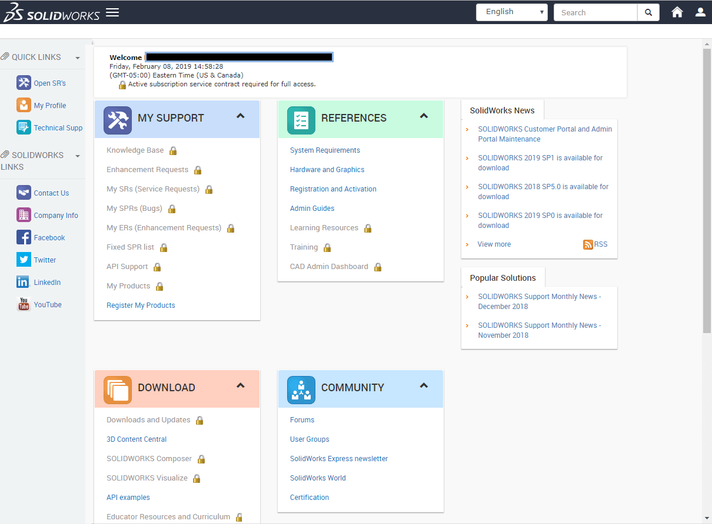Click the Technical Support icon
The height and width of the screenshot is (524, 712).
click(24, 127)
